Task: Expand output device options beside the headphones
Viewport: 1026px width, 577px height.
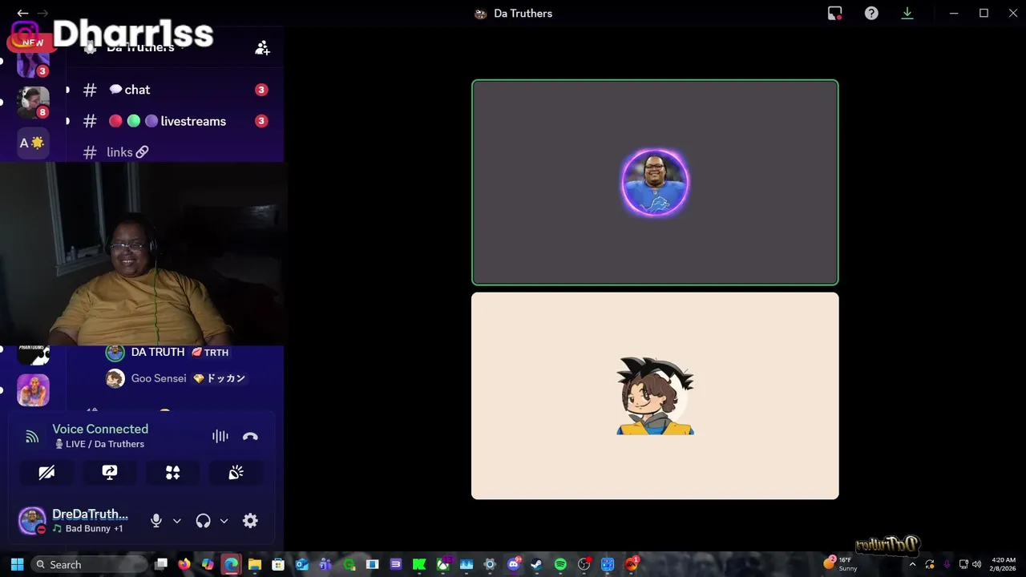Action: (x=224, y=521)
